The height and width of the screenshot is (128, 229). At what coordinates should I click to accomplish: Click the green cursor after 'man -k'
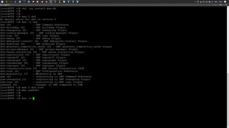[33, 98]
